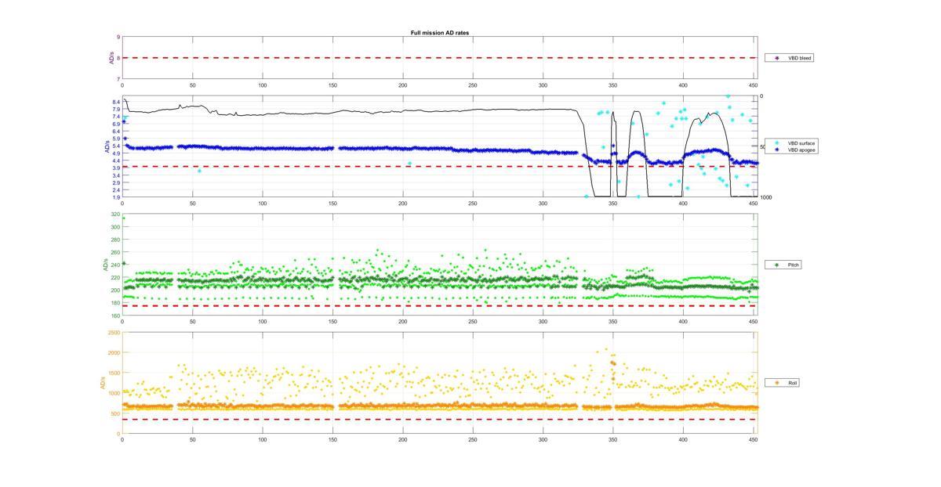Click the 450 x-axis tick under the Roll plot
This screenshot has height=487, width=941.
(754, 440)
